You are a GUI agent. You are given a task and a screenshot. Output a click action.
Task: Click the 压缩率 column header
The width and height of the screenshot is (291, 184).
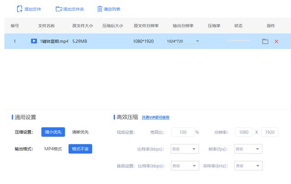point(214,25)
